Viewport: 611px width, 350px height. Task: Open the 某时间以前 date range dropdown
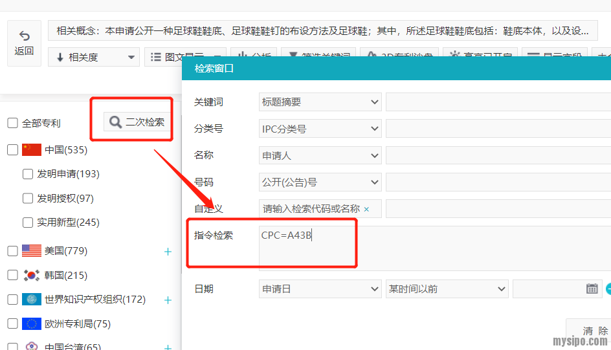click(446, 289)
